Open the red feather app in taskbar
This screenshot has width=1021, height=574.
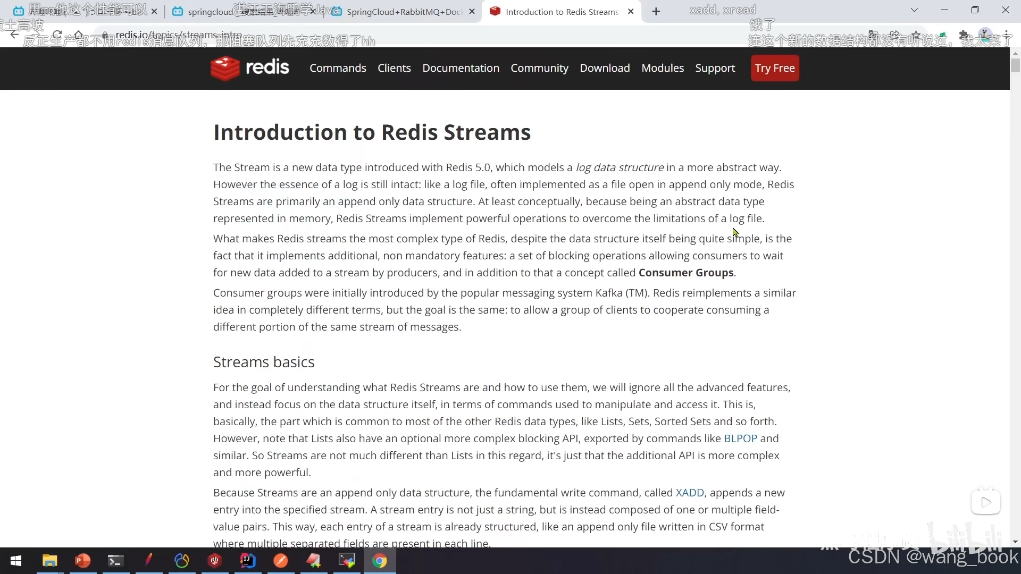(x=148, y=561)
